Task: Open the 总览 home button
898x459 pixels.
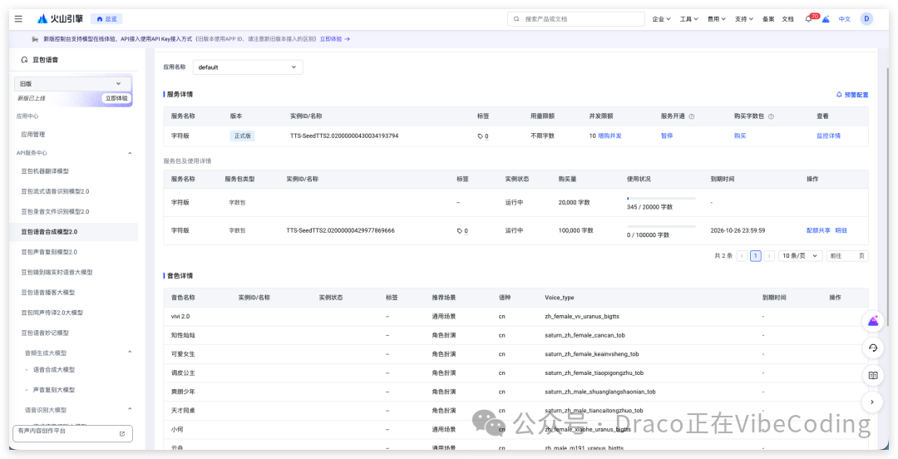Action: point(106,19)
